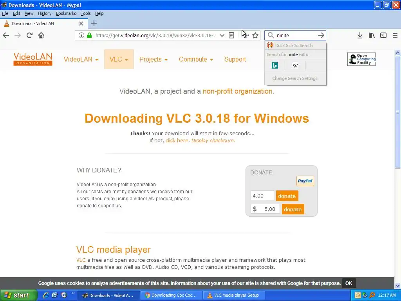Click the Open Computing Facility badge
The width and height of the screenshot is (401, 301).
pyautogui.click(x=361, y=59)
